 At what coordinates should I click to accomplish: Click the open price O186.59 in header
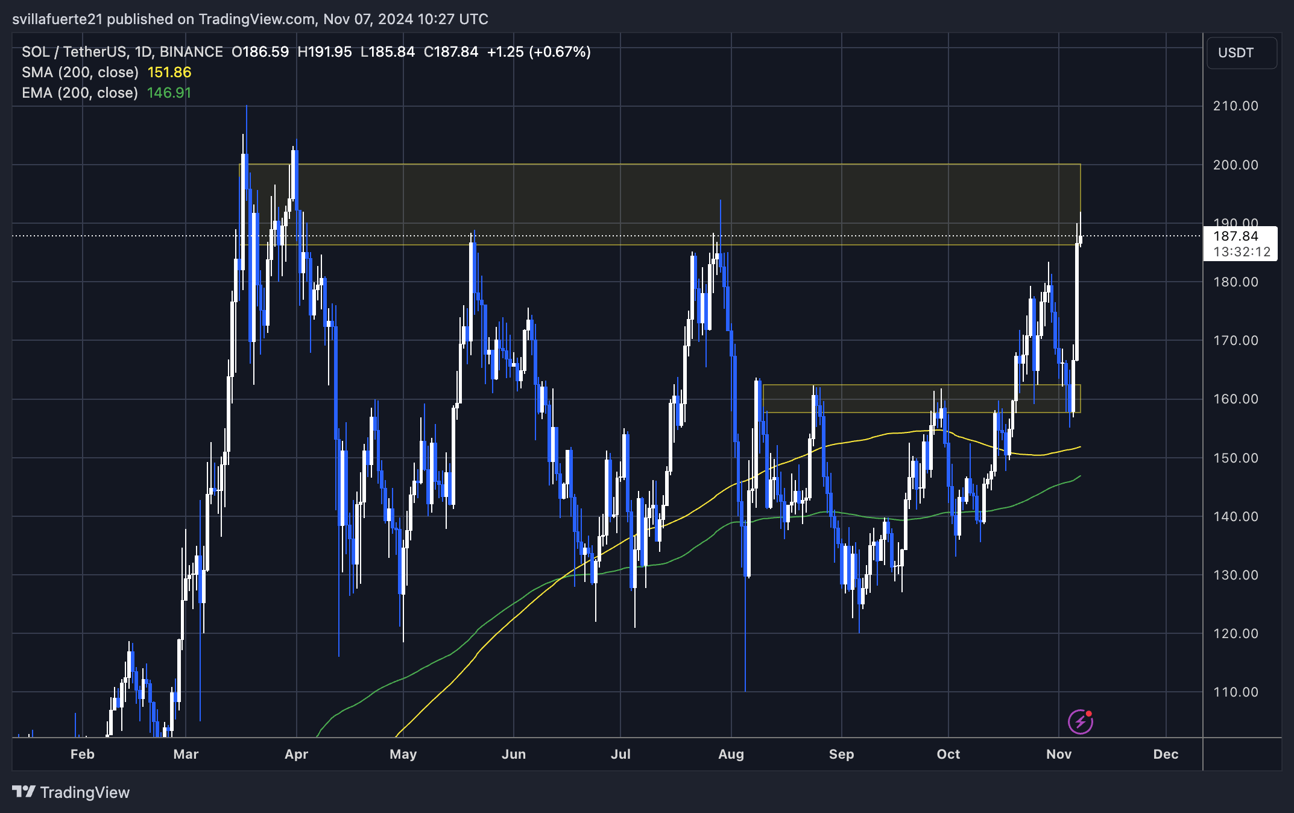tap(260, 52)
